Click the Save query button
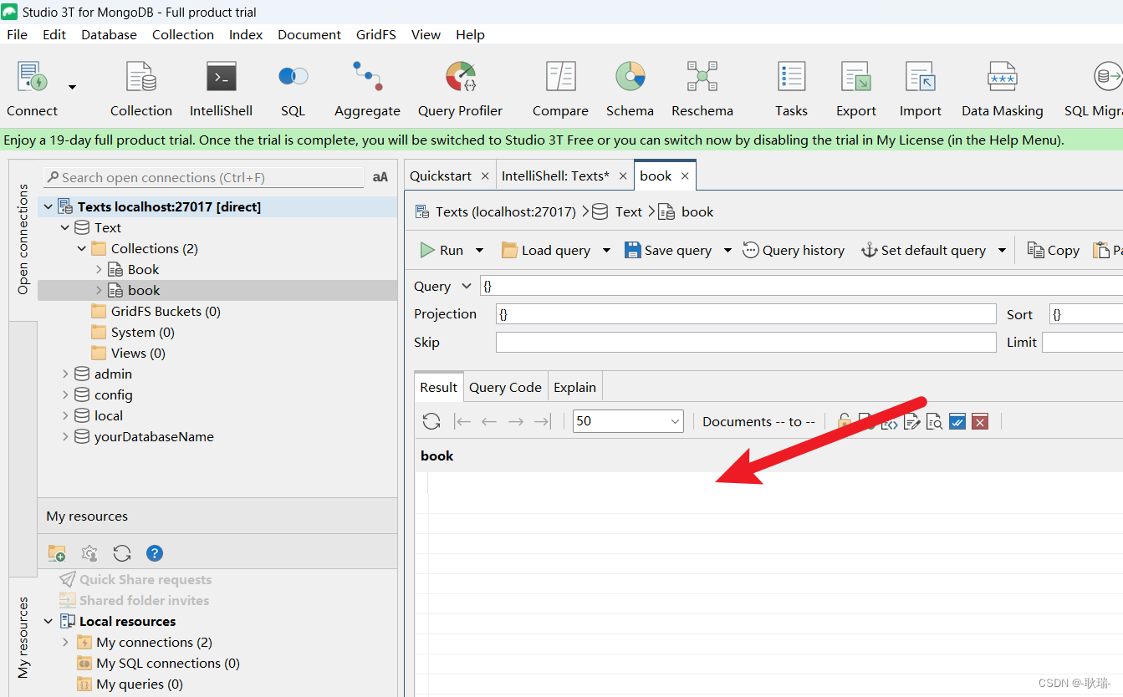This screenshot has height=697, width=1123. coord(668,250)
